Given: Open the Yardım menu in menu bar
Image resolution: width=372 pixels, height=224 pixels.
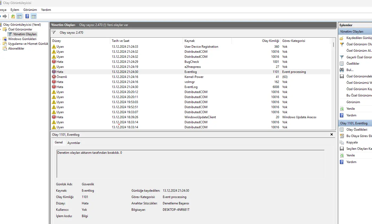Looking at the screenshot, I should 46,10.
